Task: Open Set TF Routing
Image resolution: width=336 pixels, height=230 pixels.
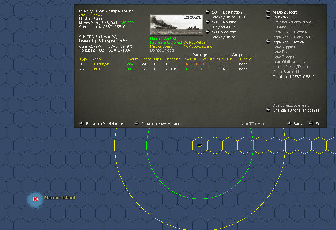Action: click(224, 22)
